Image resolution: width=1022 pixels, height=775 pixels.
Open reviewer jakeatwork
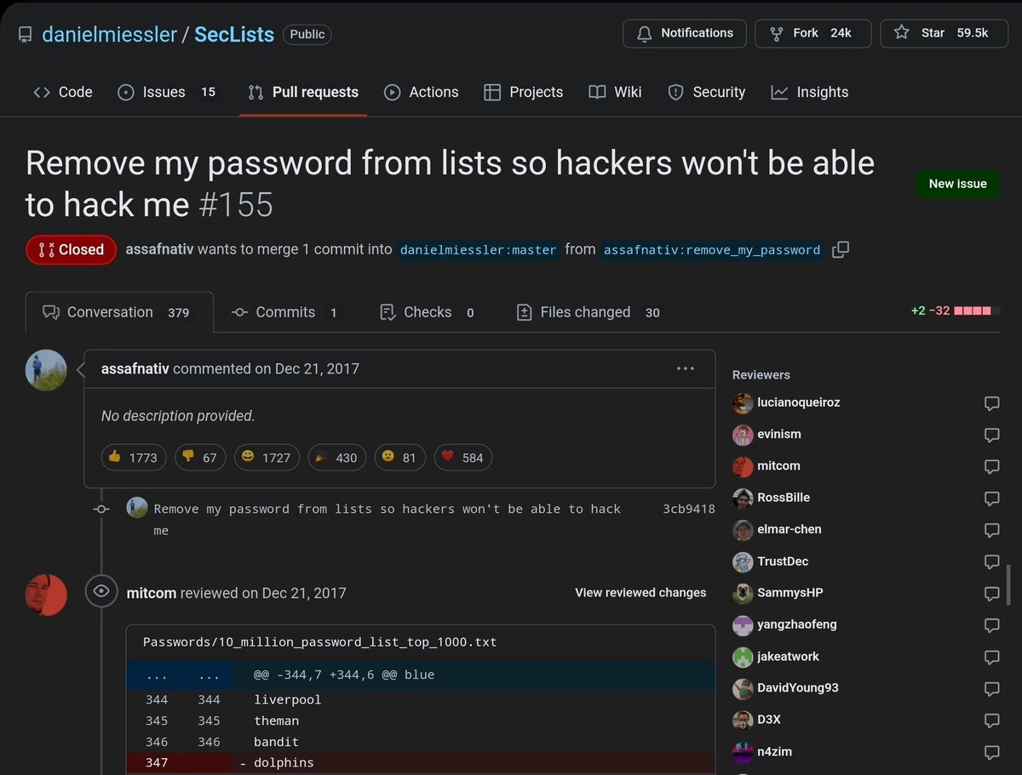point(788,657)
